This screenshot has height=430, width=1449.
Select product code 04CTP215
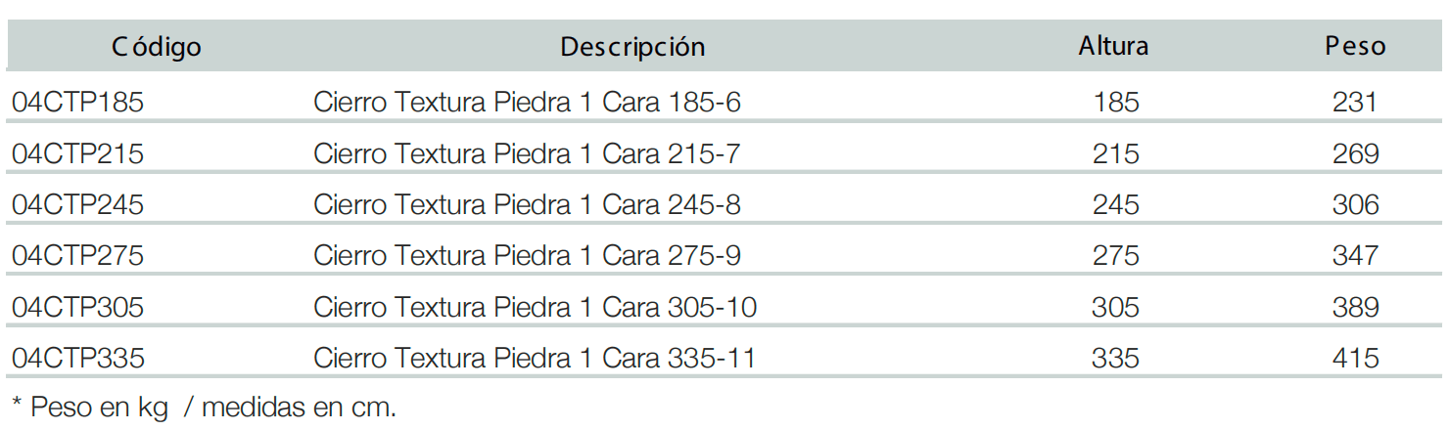77,153
